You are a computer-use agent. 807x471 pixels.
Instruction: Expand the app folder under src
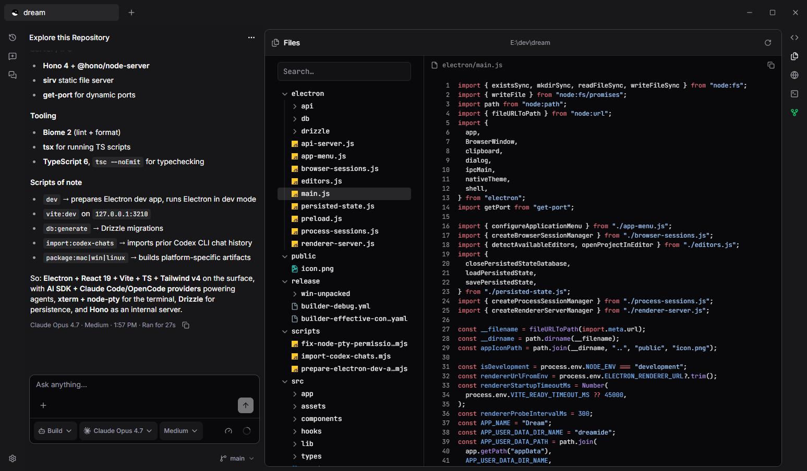[344, 394]
